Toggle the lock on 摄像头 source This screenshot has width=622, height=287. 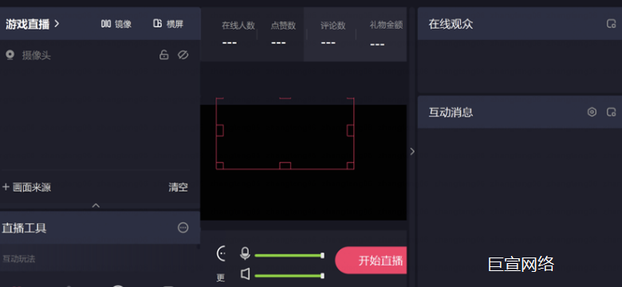pos(163,55)
